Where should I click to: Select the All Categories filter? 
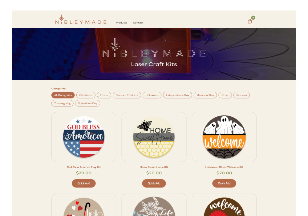tap(63, 95)
